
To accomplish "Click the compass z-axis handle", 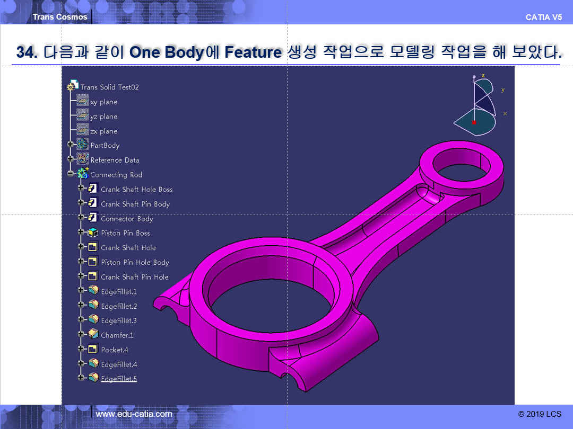I will point(474,77).
